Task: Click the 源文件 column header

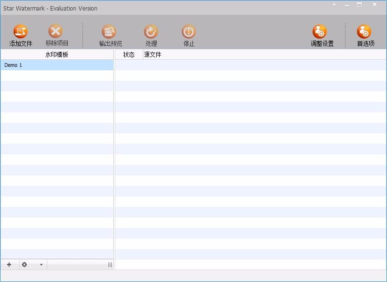Action: coord(265,54)
